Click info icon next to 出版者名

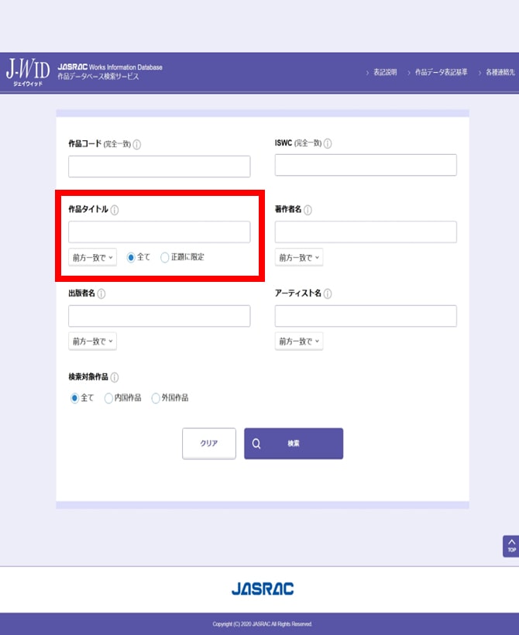(101, 293)
